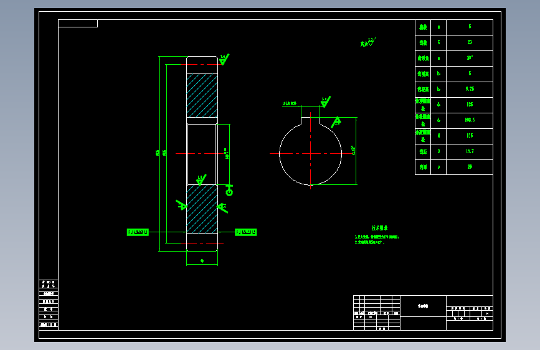Pick the roughness symbol on the gear's right face

tap(222, 207)
